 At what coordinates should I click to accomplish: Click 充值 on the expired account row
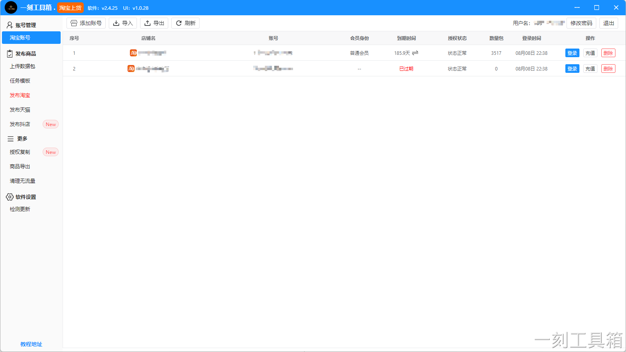point(590,69)
